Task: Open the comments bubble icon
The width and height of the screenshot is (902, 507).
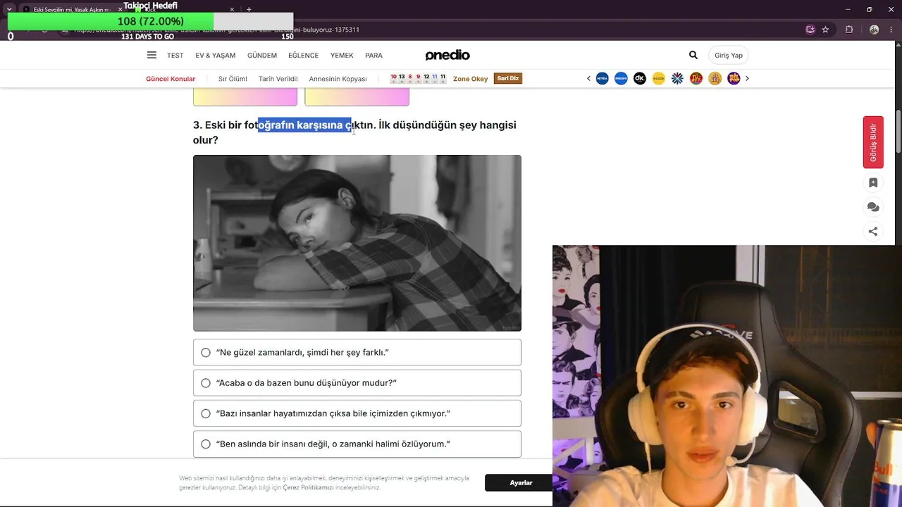Action: (873, 207)
